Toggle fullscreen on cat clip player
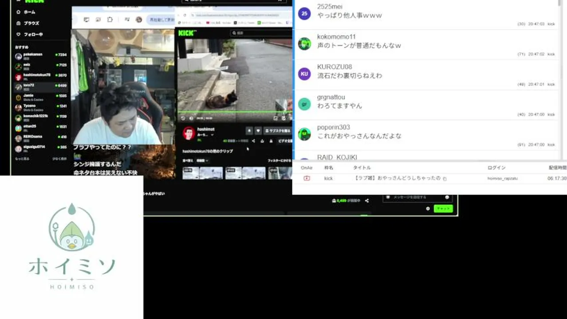Image resolution: width=567 pixels, height=319 pixels. 291,118
